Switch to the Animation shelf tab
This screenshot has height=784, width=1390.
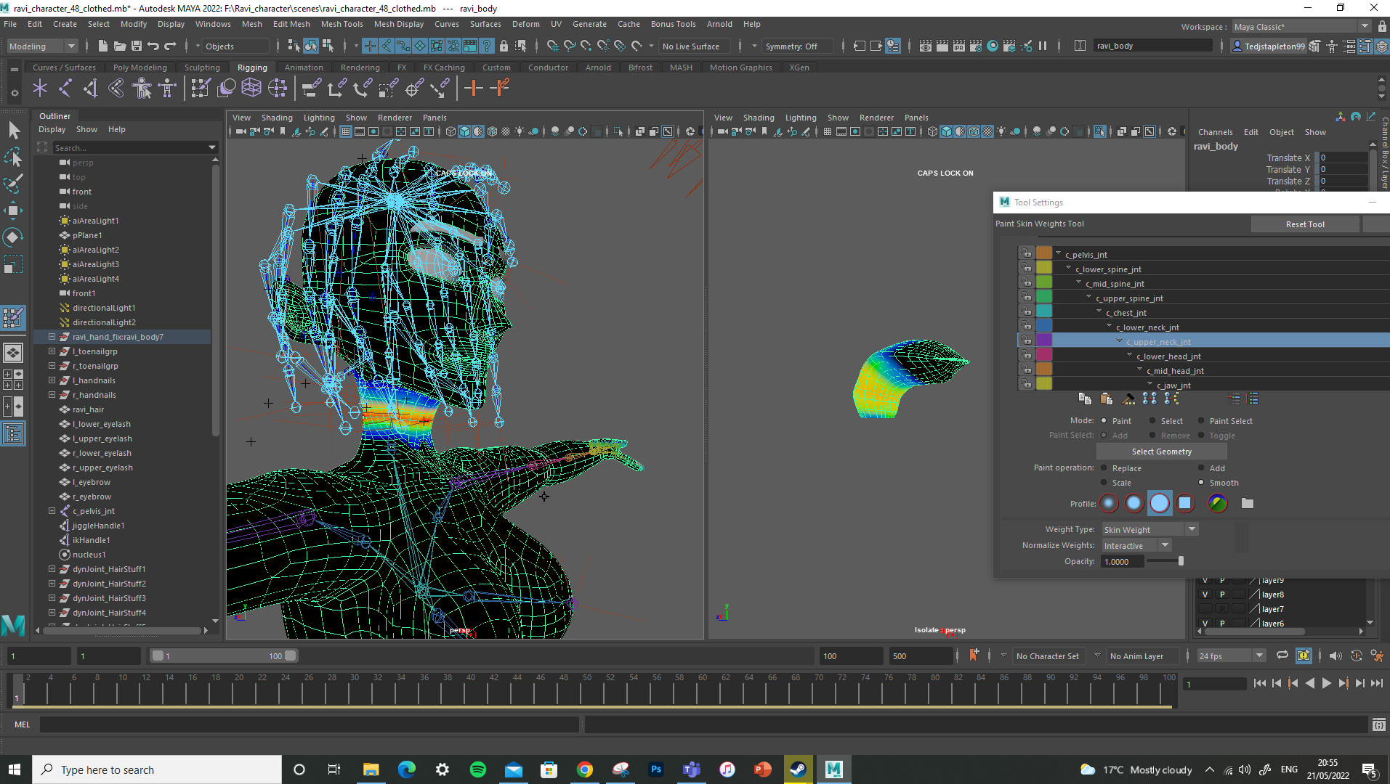[x=304, y=68]
